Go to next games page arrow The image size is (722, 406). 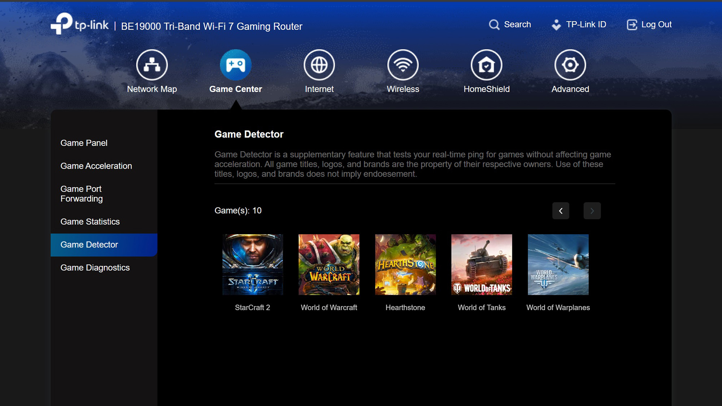(x=592, y=211)
